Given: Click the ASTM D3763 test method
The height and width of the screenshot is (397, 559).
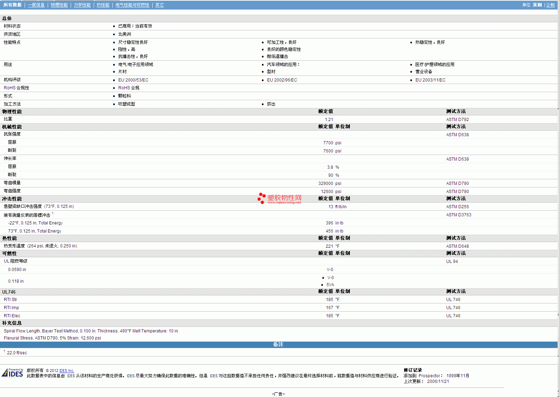Looking at the screenshot, I should [458, 215].
